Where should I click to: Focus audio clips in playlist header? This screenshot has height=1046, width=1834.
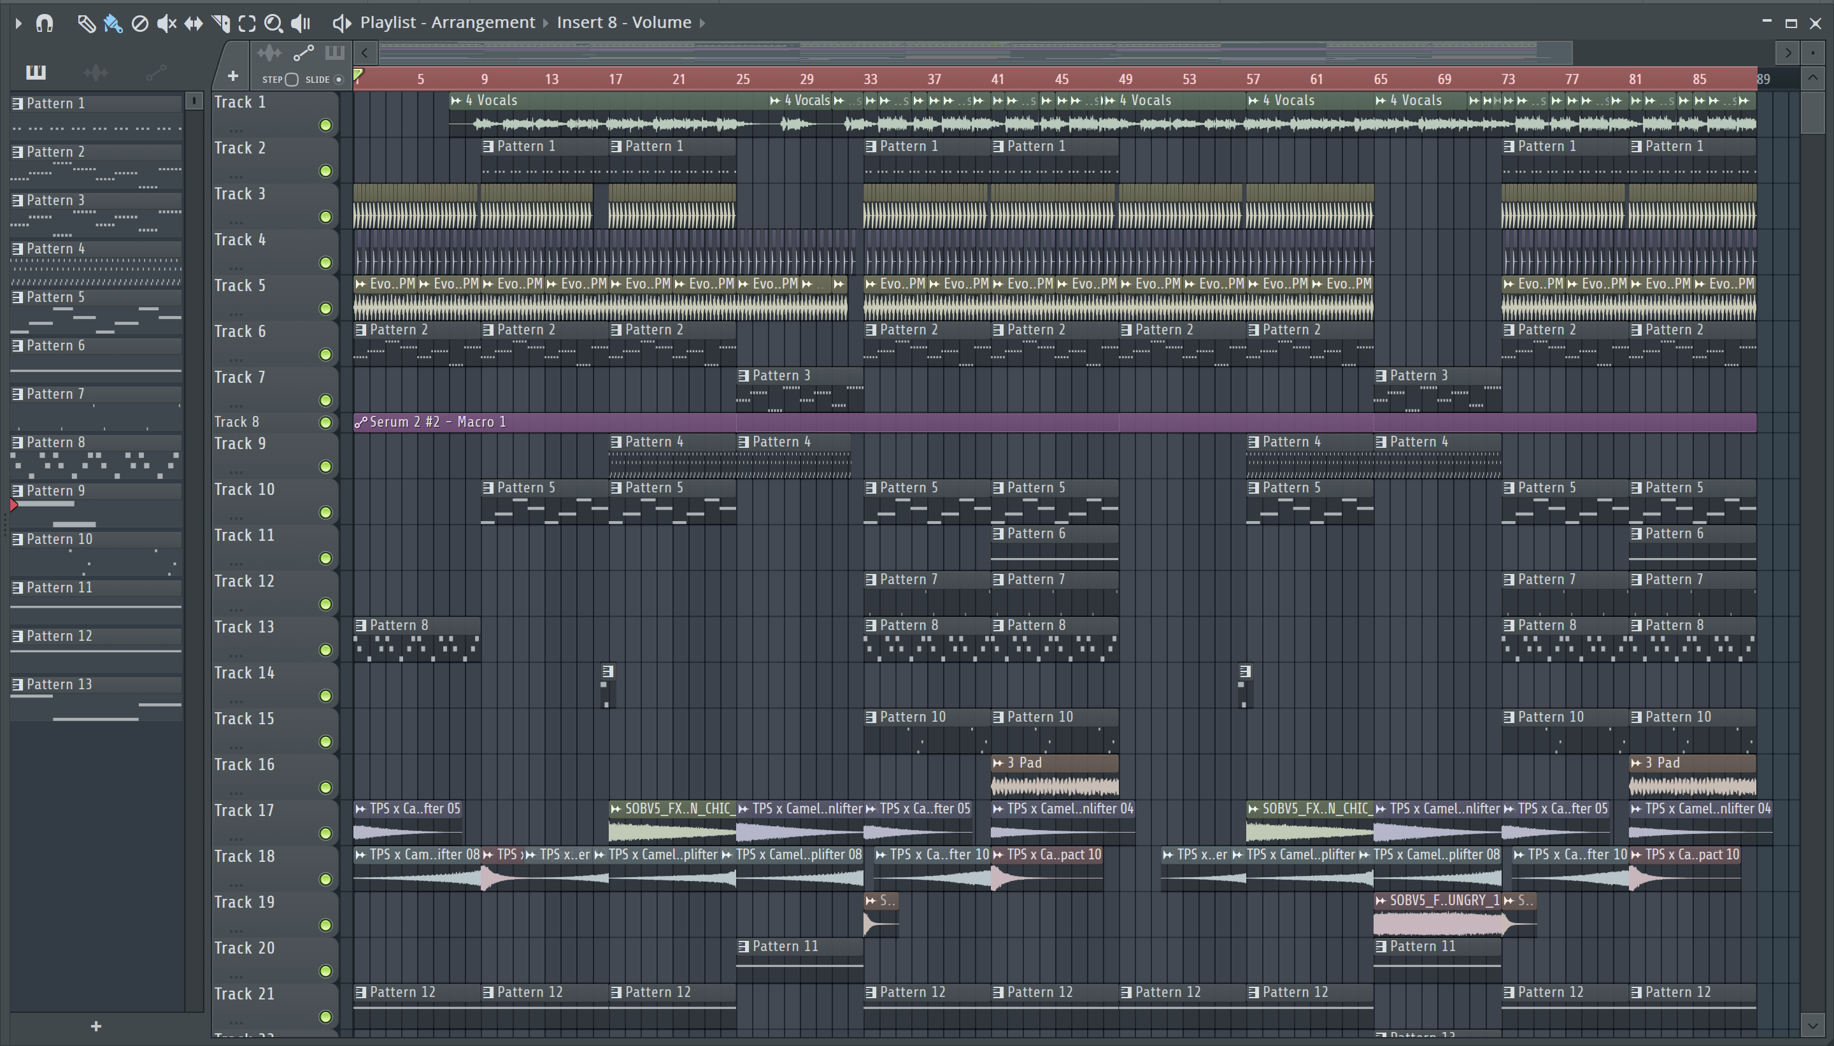click(x=269, y=52)
